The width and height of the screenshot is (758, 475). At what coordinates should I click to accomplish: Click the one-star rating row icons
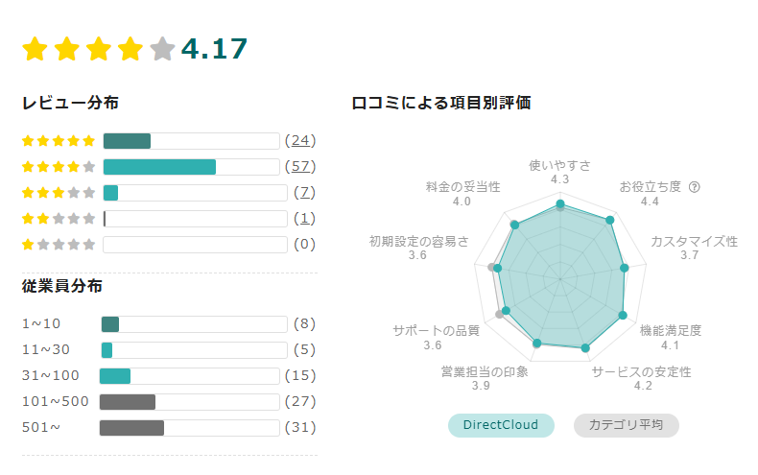pyautogui.click(x=59, y=245)
